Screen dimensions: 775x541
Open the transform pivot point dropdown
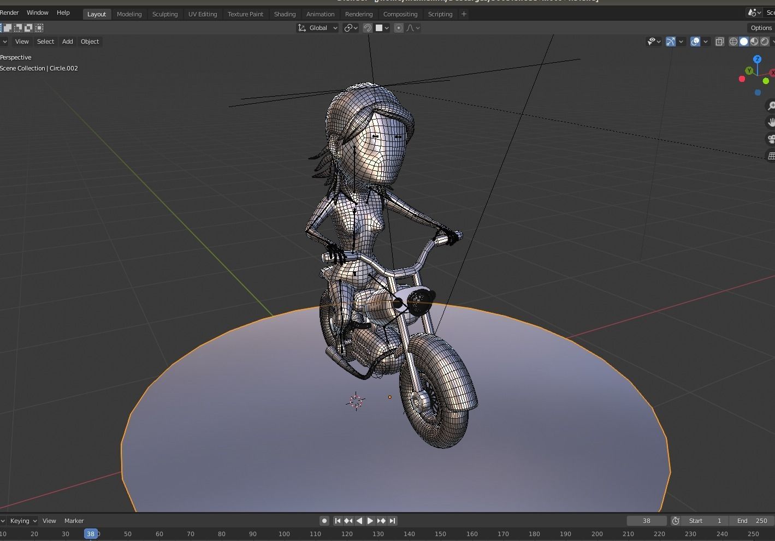click(351, 28)
